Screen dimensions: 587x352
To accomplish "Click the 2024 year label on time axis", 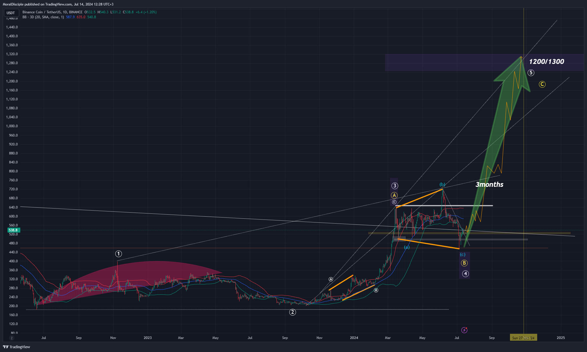I will pyautogui.click(x=354, y=338).
